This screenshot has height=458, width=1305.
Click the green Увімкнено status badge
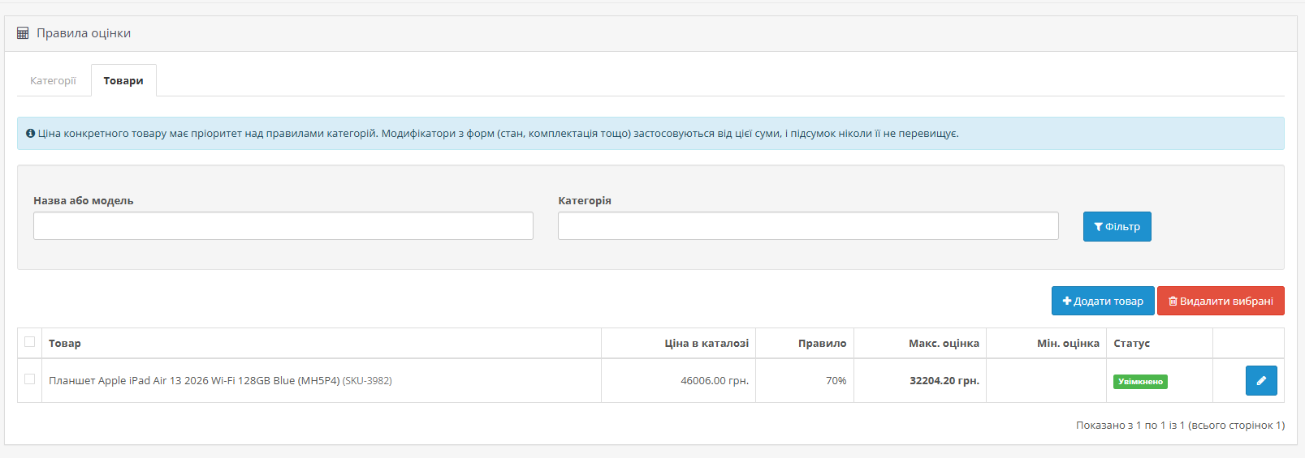[1140, 382]
